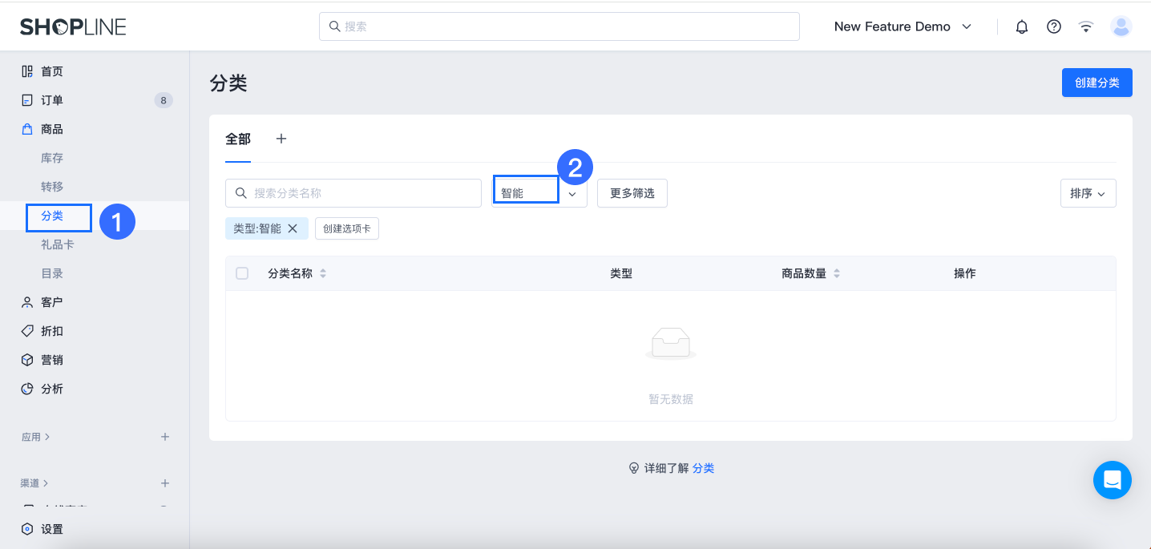Image resolution: width=1151 pixels, height=549 pixels.
Task: Switch to the 全部 tab
Action: (x=237, y=139)
